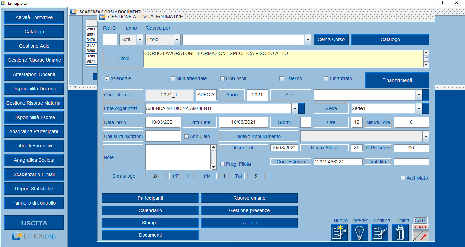Click the Inserisci lightbulb icon
This screenshot has width=465, height=247.
click(359, 233)
